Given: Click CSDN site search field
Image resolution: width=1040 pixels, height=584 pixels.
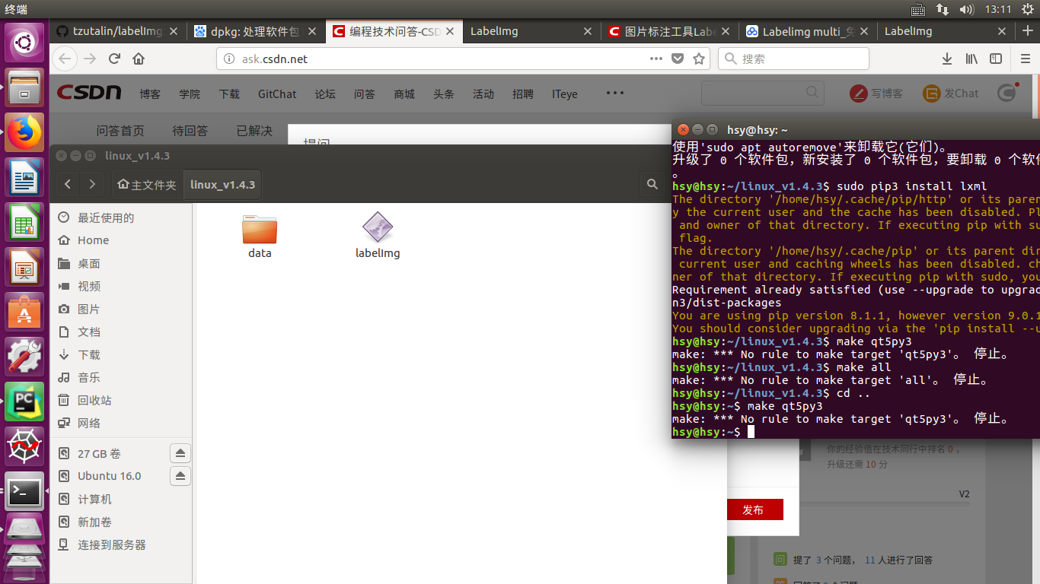Looking at the screenshot, I should [x=762, y=93].
